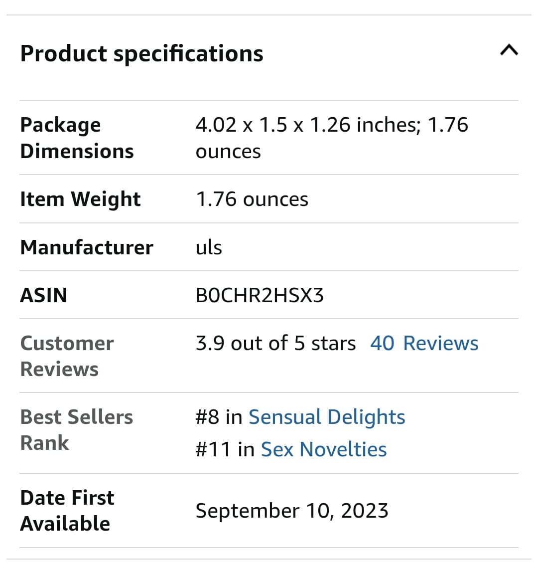Select the Customer Reviews label
The image size is (538, 577).
coord(67,356)
